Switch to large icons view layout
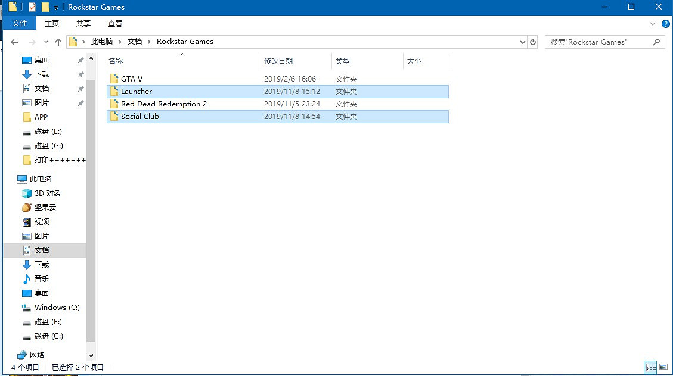 click(x=663, y=368)
